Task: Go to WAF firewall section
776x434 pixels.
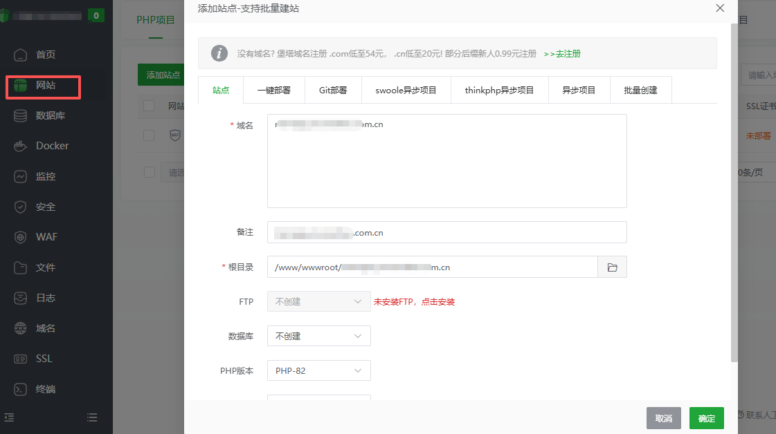Action: pos(21,237)
